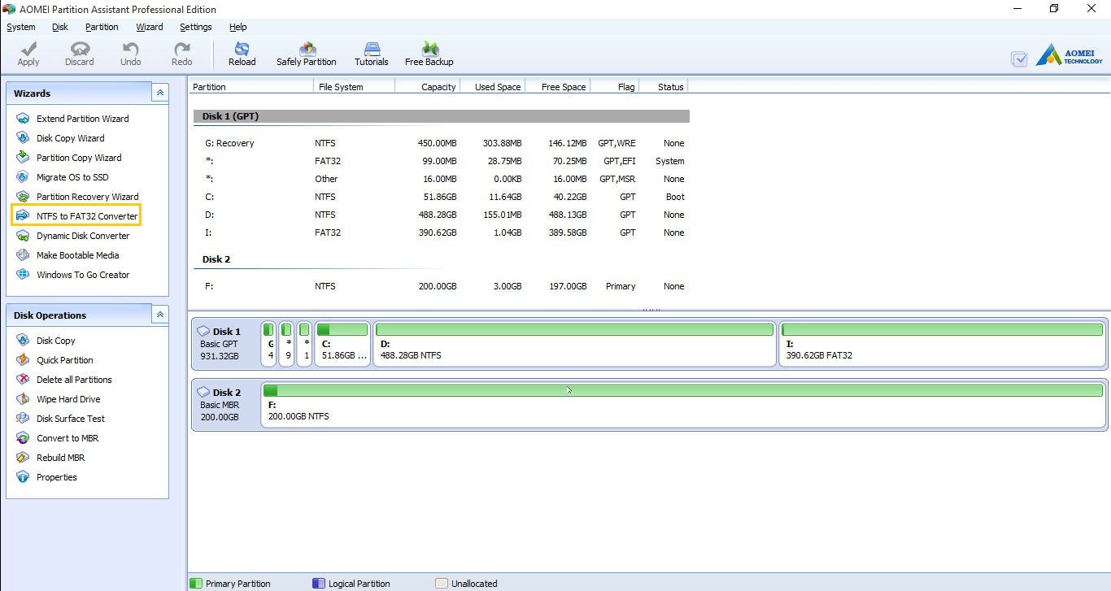Click the Disk Copy operation icon

pos(23,341)
